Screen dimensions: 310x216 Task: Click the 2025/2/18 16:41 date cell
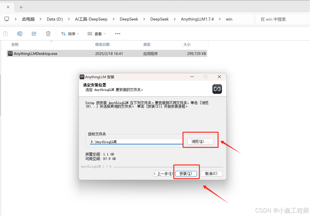[109, 54]
